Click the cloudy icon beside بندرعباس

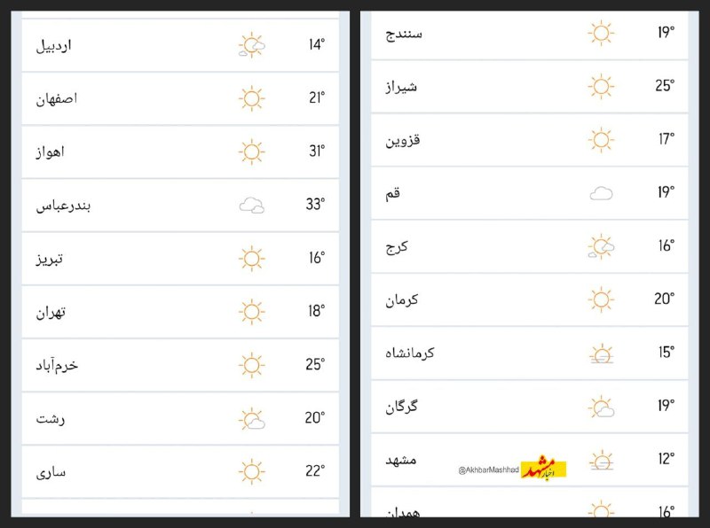pos(252,206)
